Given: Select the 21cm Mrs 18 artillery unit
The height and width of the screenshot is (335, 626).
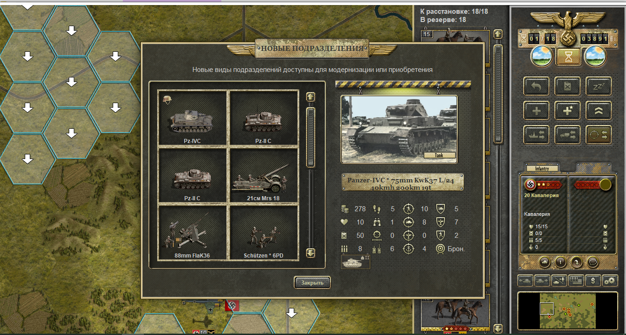Looking at the screenshot, I should (264, 176).
